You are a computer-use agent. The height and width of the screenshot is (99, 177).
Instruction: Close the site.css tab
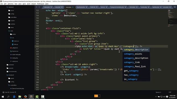pyautogui.click(x=106, y=7)
